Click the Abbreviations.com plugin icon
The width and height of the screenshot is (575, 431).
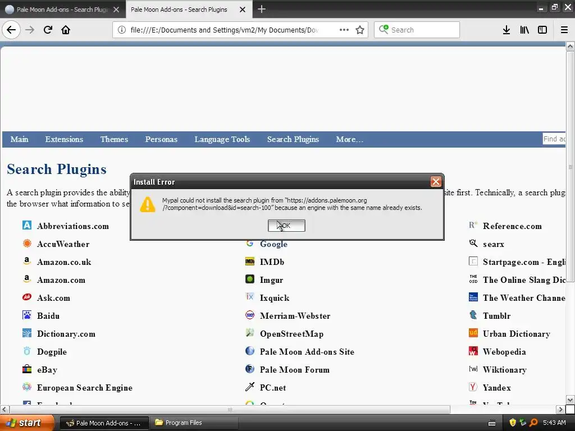pyautogui.click(x=27, y=225)
